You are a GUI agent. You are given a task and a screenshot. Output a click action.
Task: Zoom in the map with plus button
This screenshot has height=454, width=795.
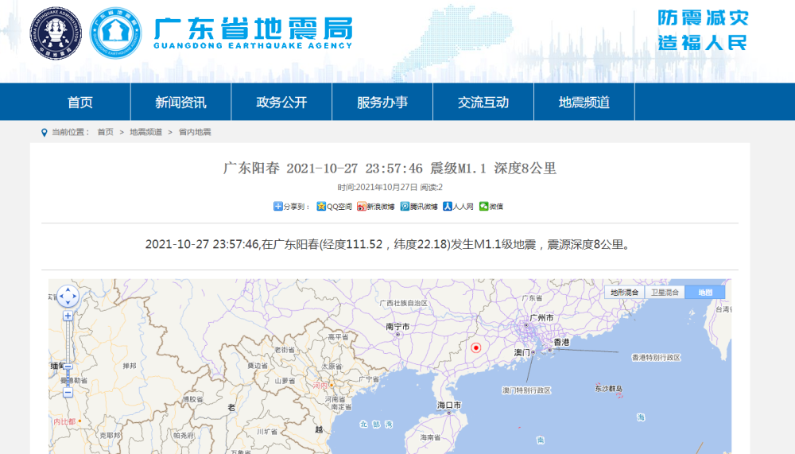(68, 316)
